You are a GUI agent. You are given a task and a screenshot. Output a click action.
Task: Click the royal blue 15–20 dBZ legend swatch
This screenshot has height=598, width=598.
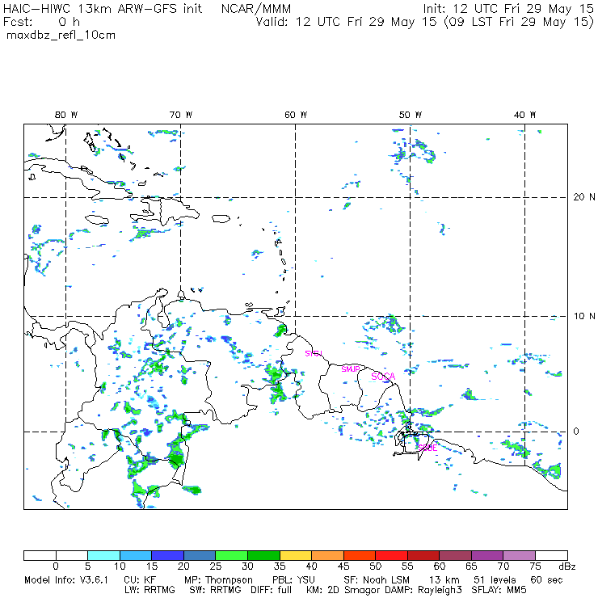pyautogui.click(x=168, y=555)
